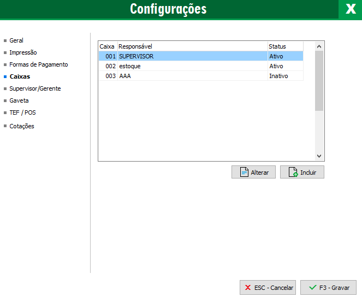The height and width of the screenshot is (303, 362).
Task: Click the Responsável column header
Action: click(x=192, y=46)
